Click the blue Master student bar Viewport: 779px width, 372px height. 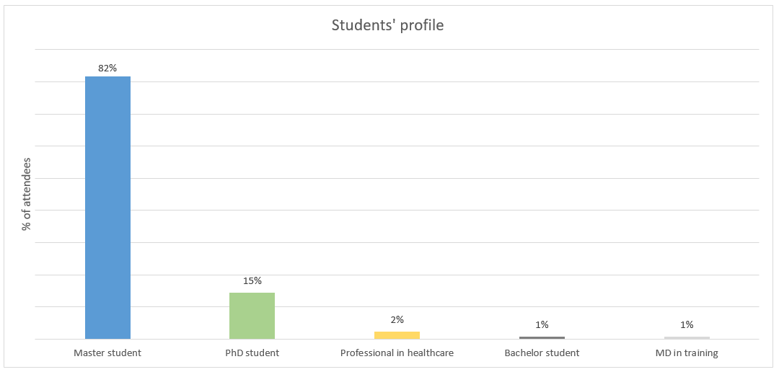coord(107,208)
